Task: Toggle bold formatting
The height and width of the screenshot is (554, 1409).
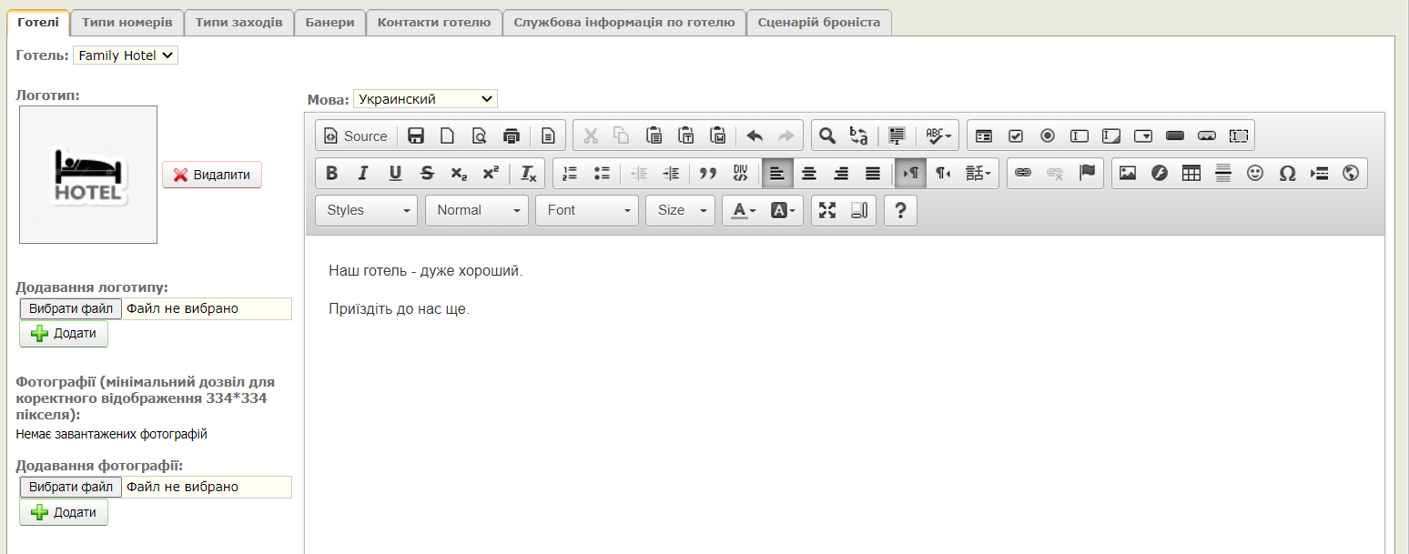Action: (331, 173)
